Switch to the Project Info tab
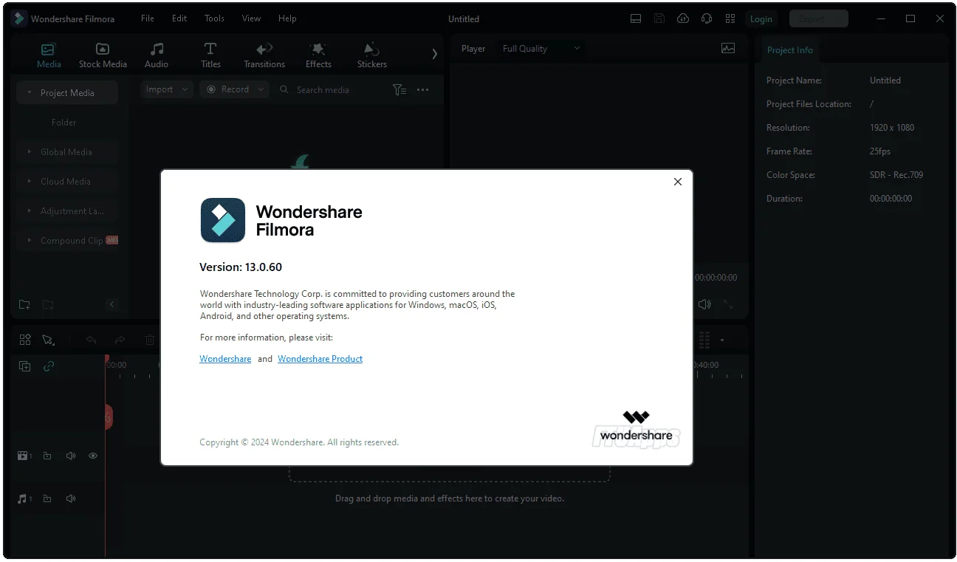Viewport: 957px width, 562px height. point(789,50)
